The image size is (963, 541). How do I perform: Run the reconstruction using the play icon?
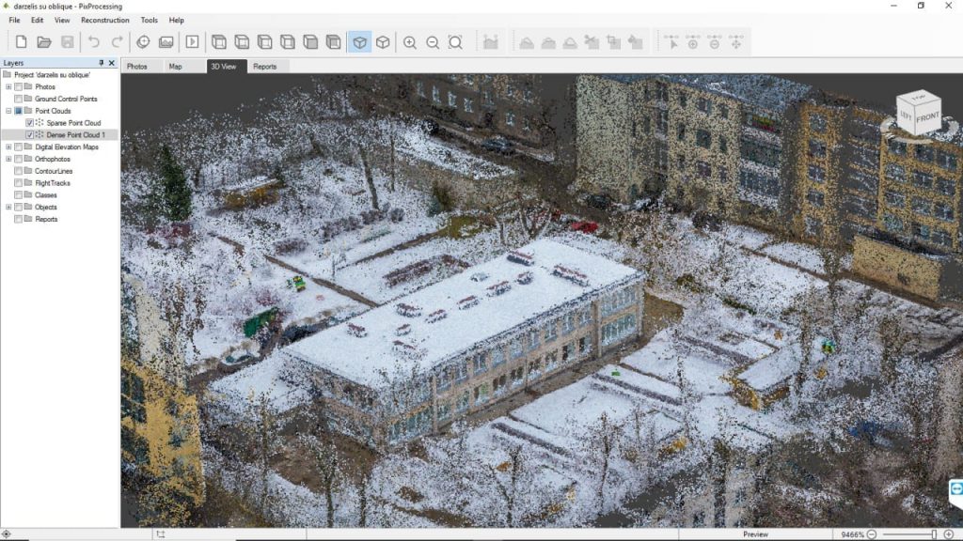click(192, 39)
